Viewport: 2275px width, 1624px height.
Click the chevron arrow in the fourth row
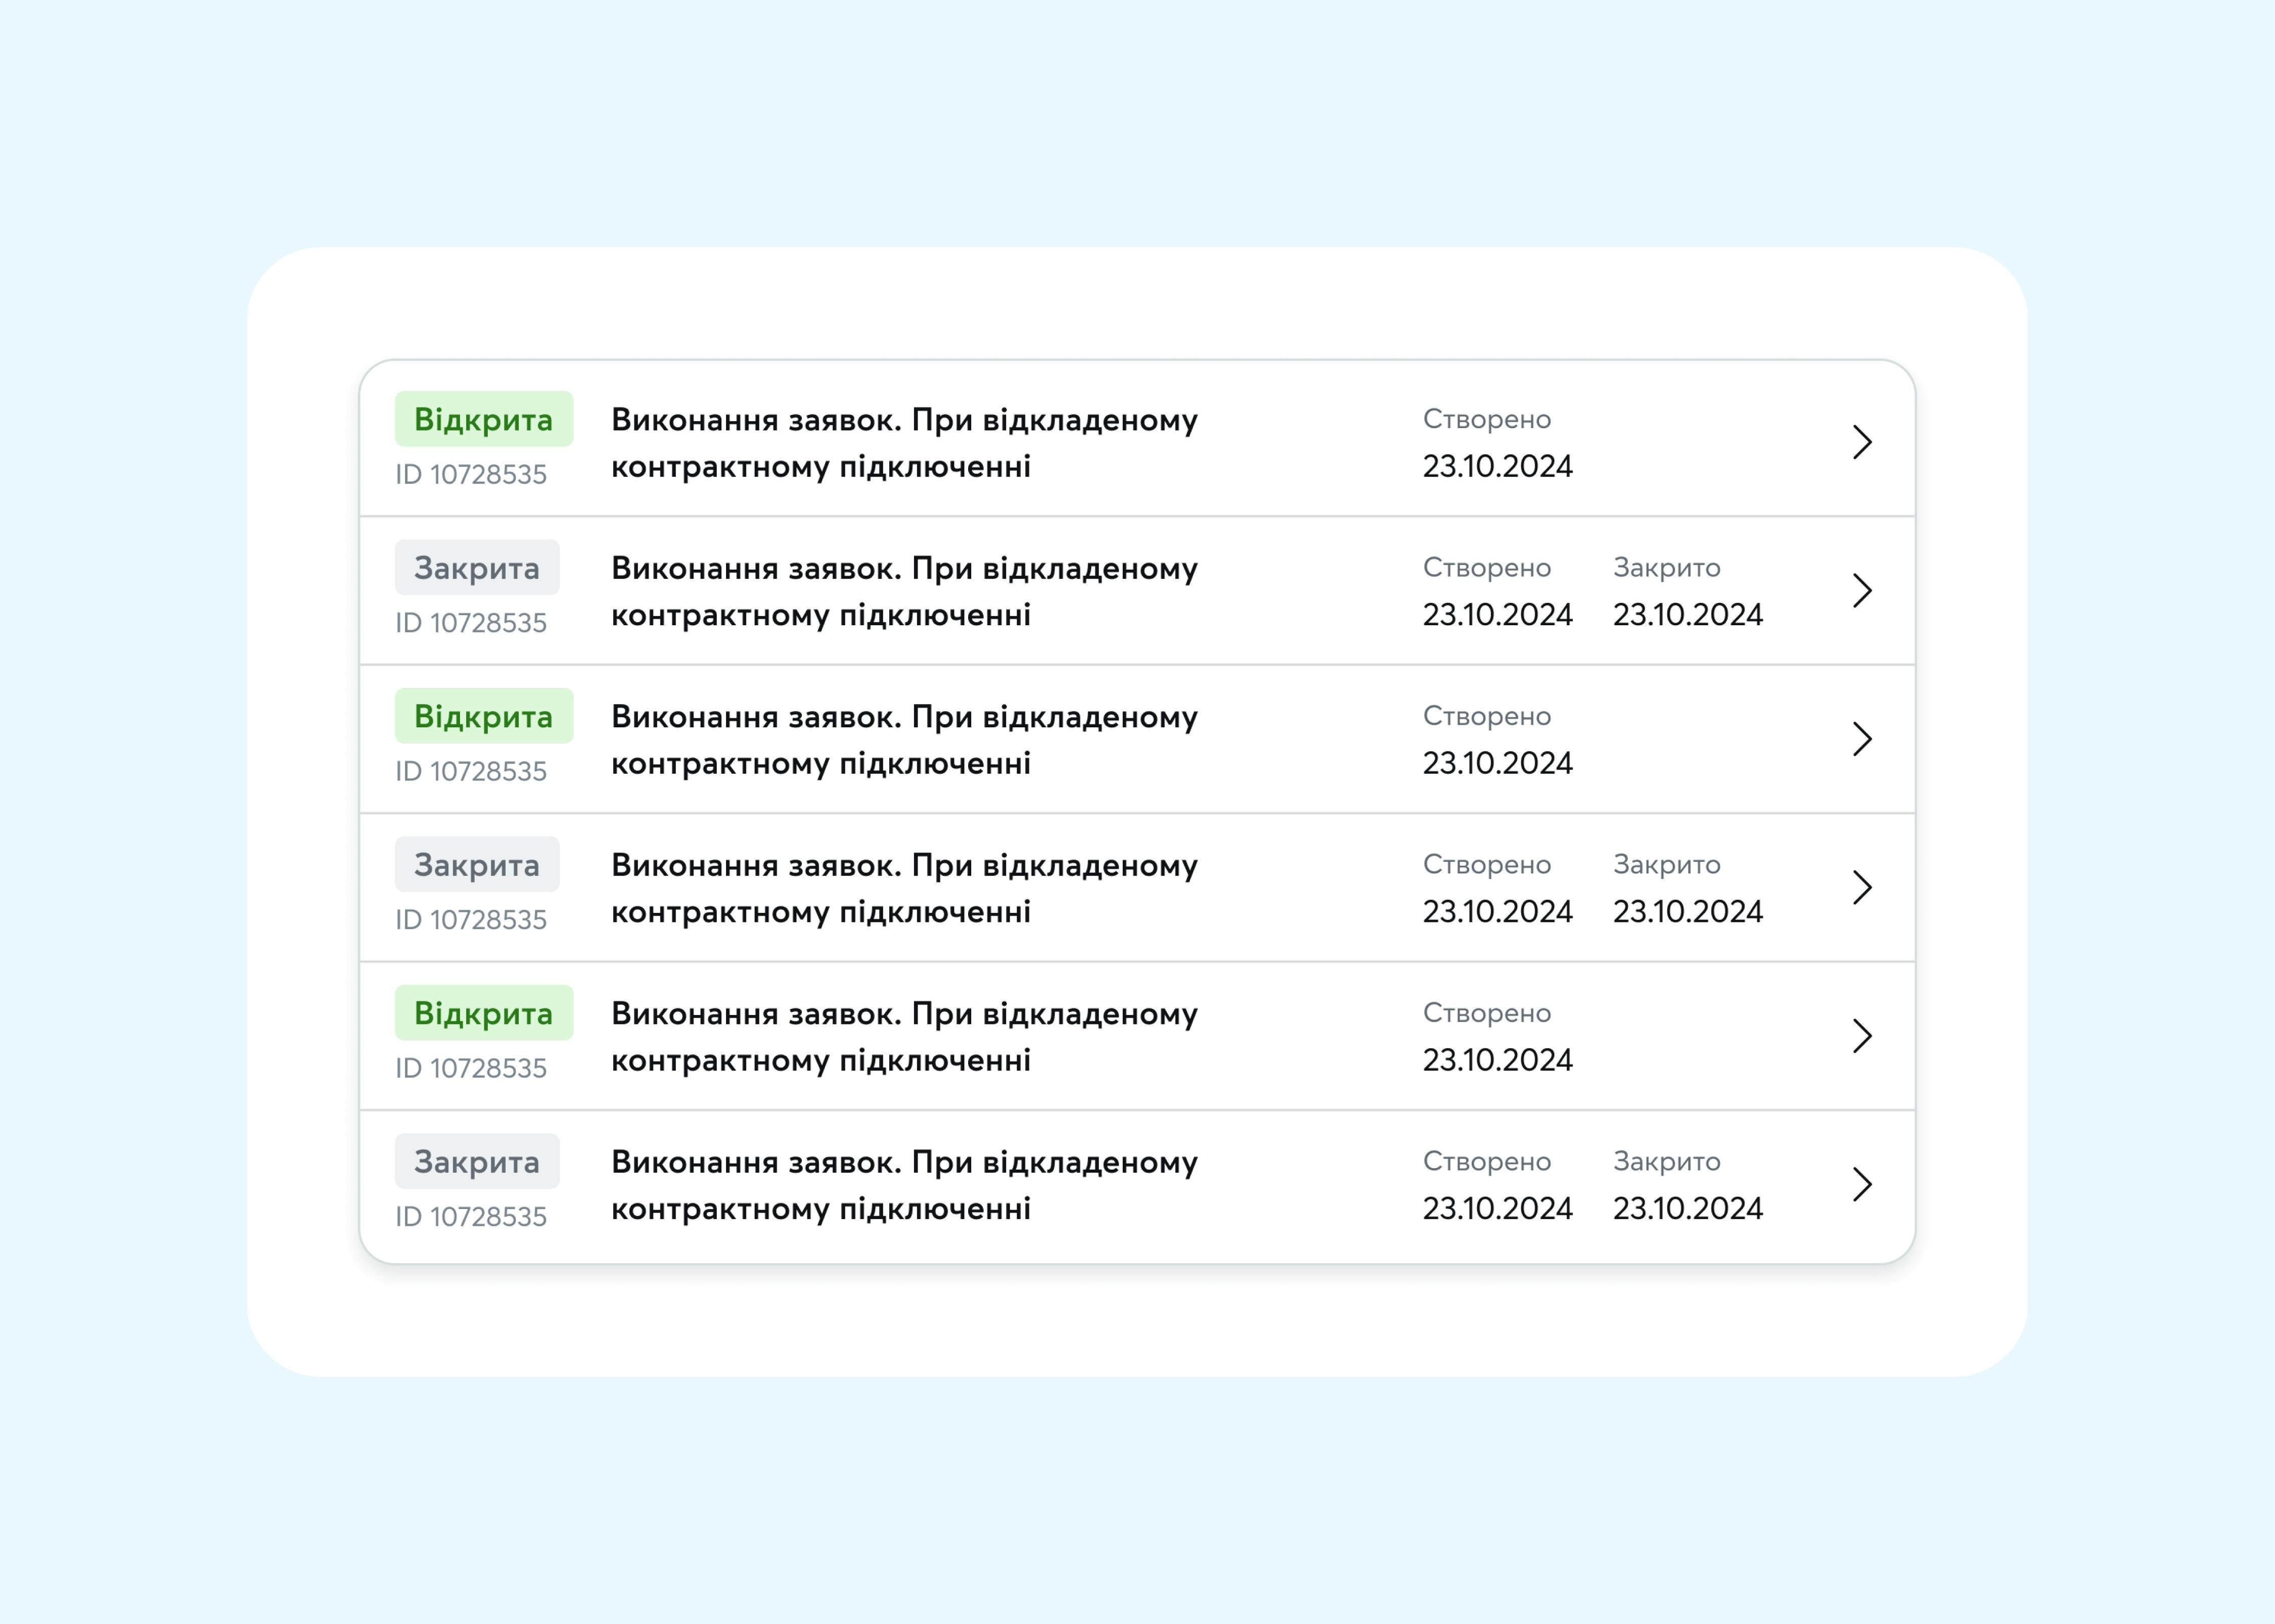point(1861,887)
